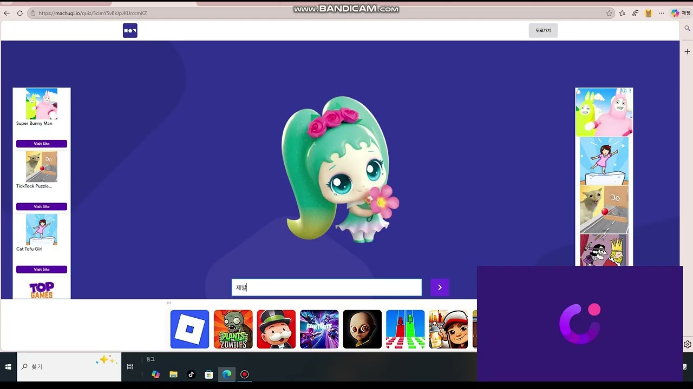Reload the page with the refresh icon
This screenshot has width=693, height=389.
(20, 13)
